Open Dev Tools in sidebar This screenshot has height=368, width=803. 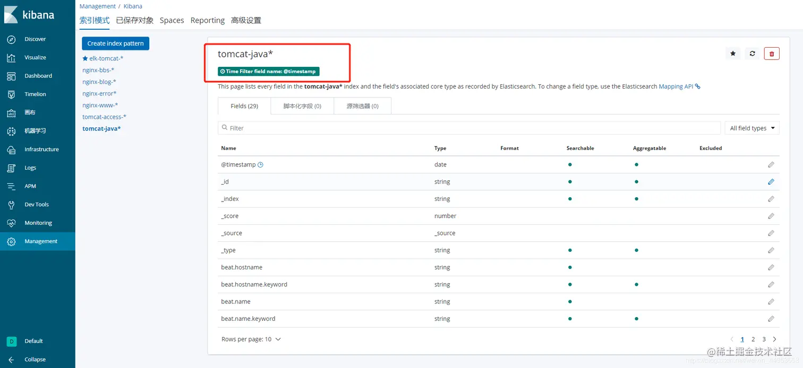37,205
